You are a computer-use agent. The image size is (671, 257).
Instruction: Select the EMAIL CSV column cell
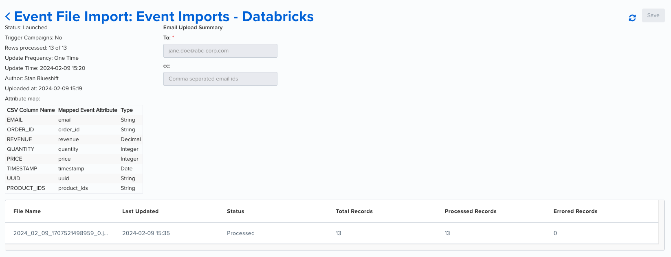pos(15,120)
